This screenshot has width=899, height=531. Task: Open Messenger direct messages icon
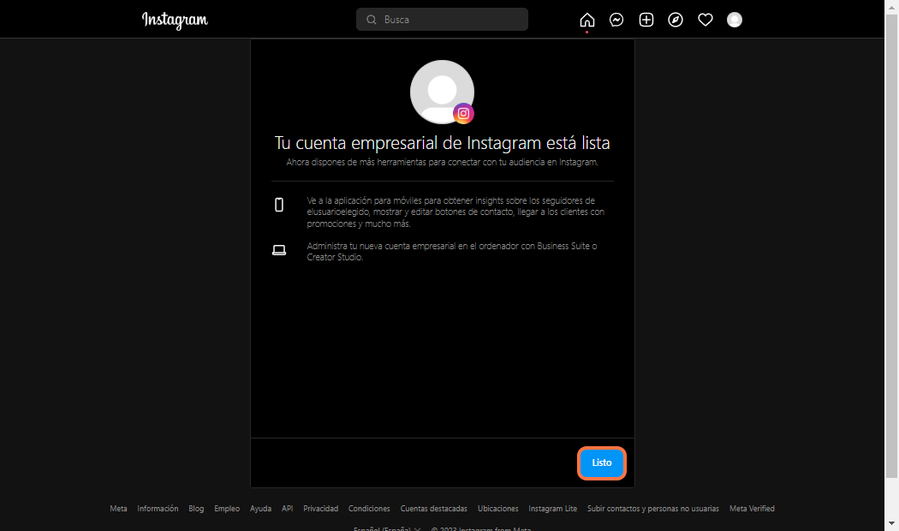616,20
